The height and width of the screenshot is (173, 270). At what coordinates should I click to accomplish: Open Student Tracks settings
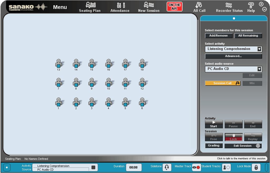pyautogui.click(x=226, y=167)
